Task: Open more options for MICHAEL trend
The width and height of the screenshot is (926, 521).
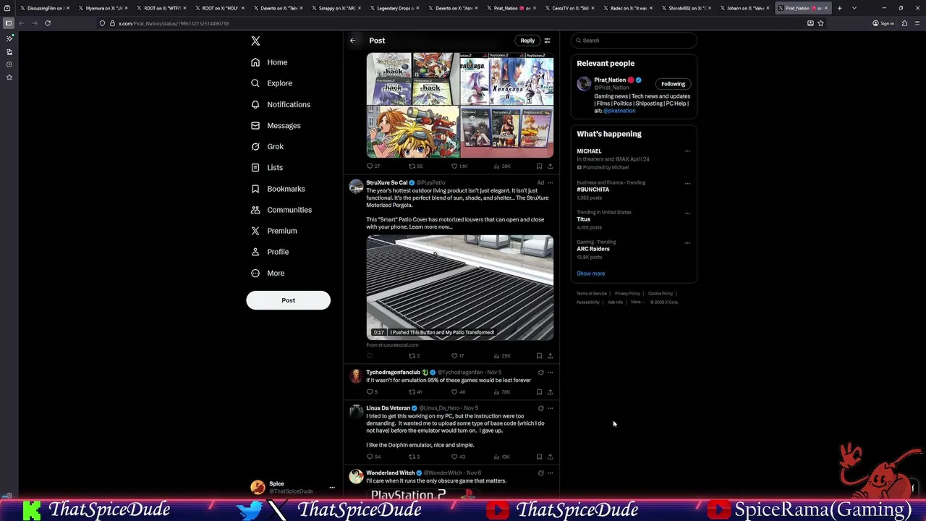Action: pos(687,151)
